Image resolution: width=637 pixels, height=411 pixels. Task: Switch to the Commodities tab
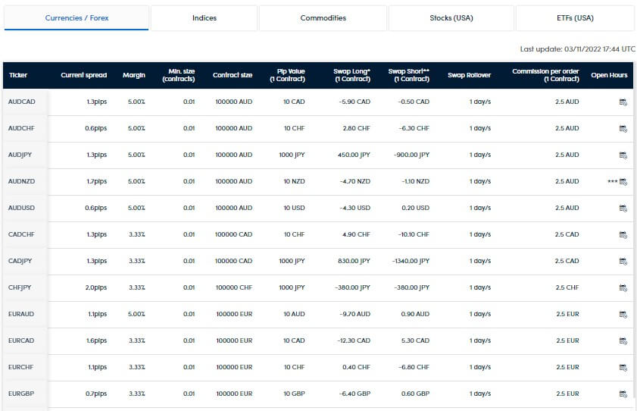(323, 18)
